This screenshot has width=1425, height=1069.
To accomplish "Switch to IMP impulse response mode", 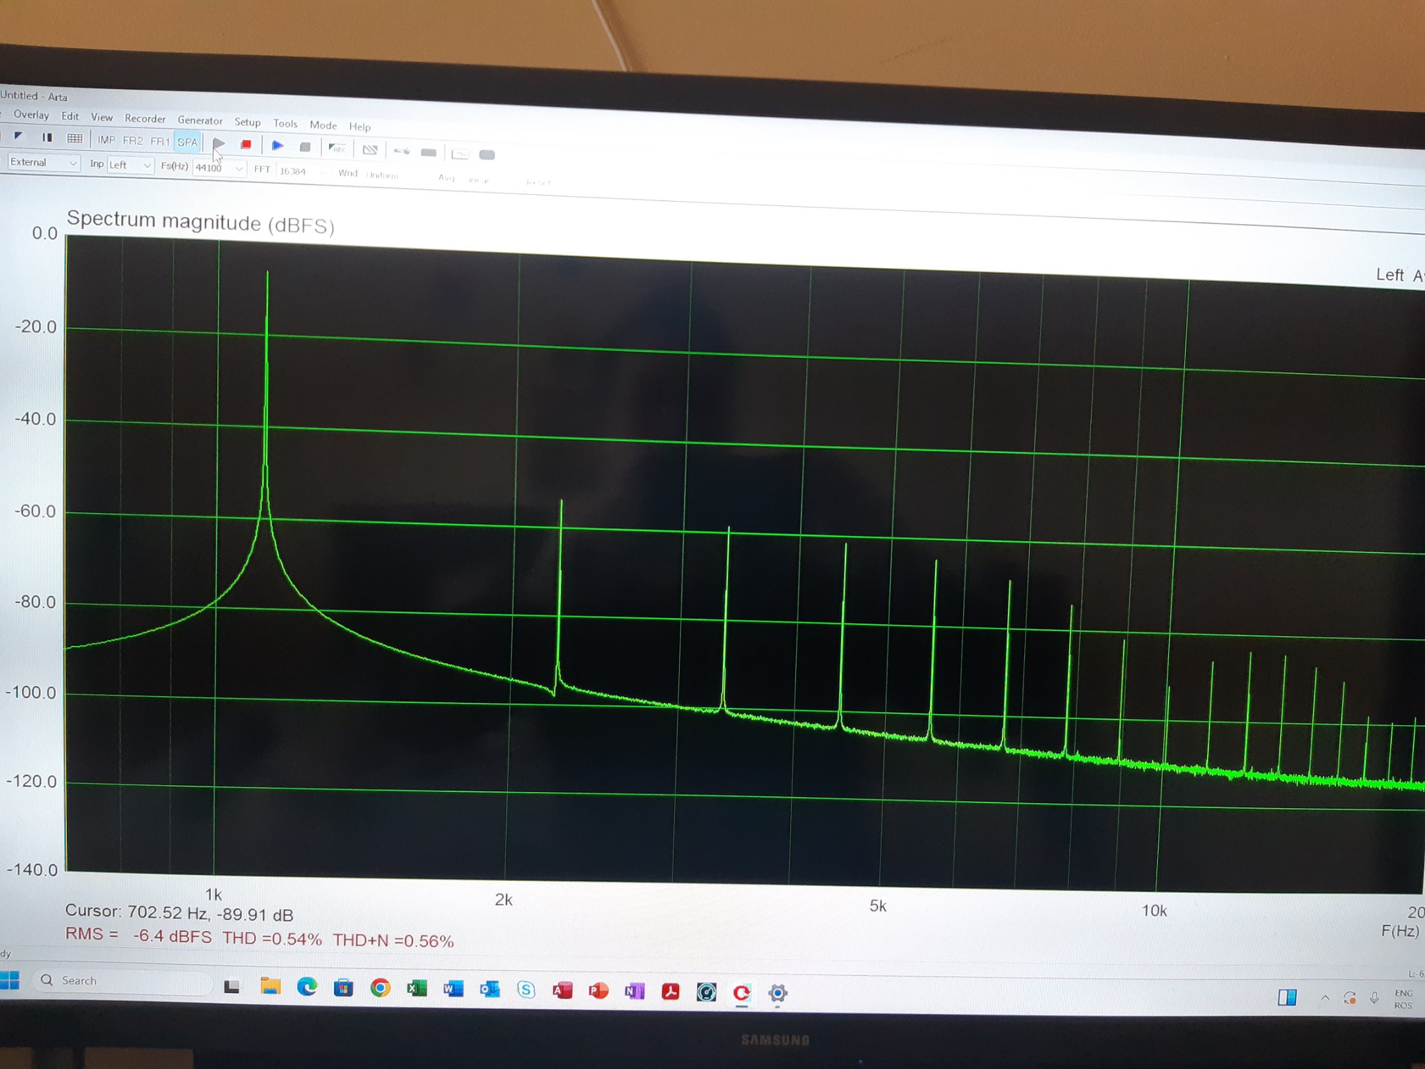I will pyautogui.click(x=106, y=140).
